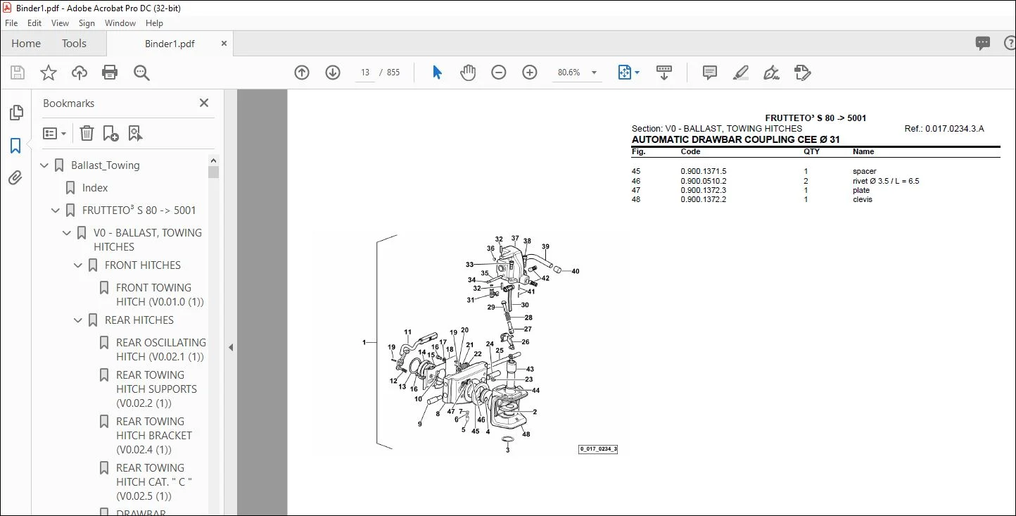This screenshot has width=1016, height=516.
Task: Save the file with the floppy disk icon
Action: pyautogui.click(x=18, y=73)
